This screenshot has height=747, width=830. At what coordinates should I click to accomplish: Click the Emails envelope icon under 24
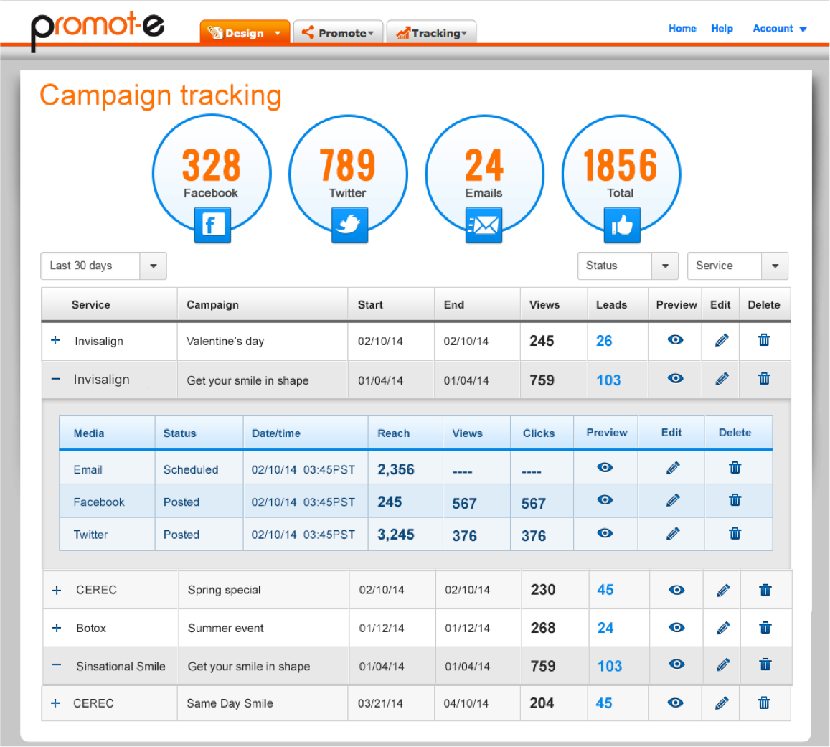(484, 225)
